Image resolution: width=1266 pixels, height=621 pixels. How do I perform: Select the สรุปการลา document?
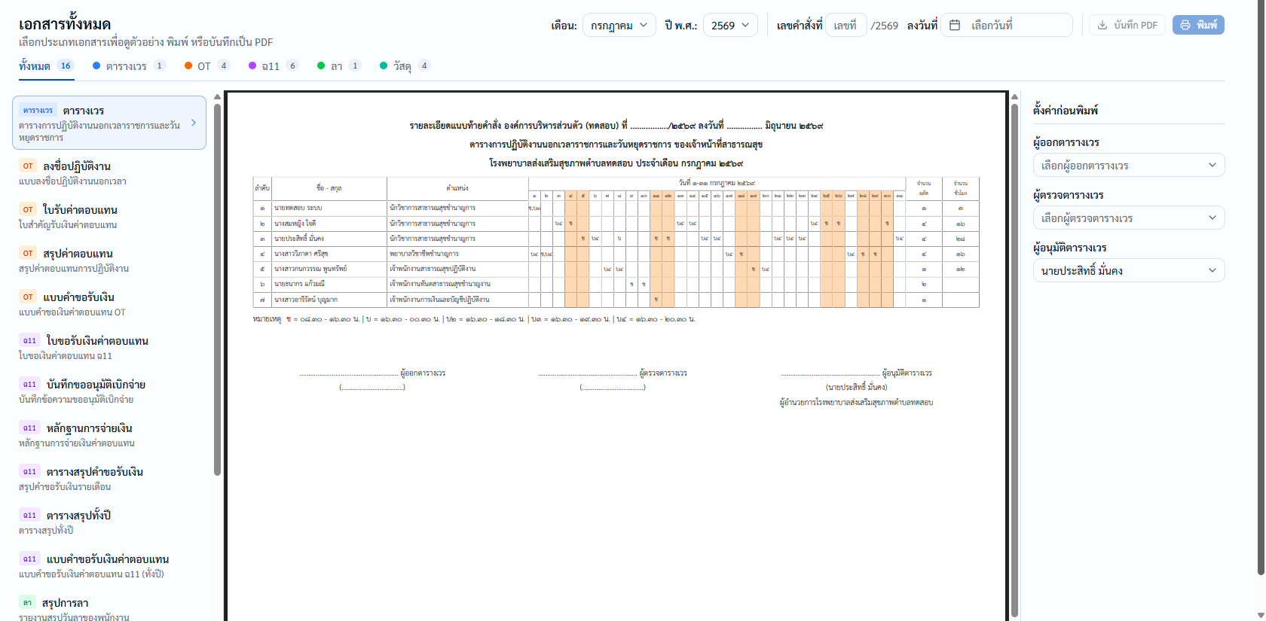109,608
